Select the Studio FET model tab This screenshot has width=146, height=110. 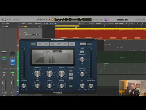click(46, 44)
